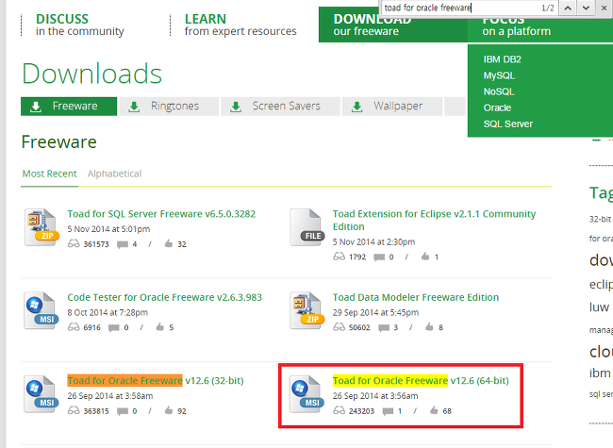
Task: Click the find bar next match arrow
Action: (x=586, y=8)
